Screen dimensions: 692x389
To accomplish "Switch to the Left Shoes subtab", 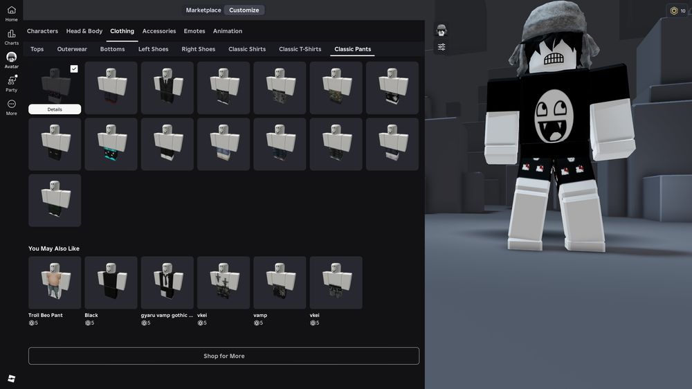I will [153, 49].
